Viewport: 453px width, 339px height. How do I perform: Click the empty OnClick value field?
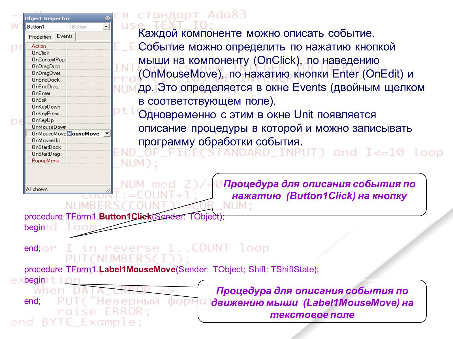click(x=88, y=53)
